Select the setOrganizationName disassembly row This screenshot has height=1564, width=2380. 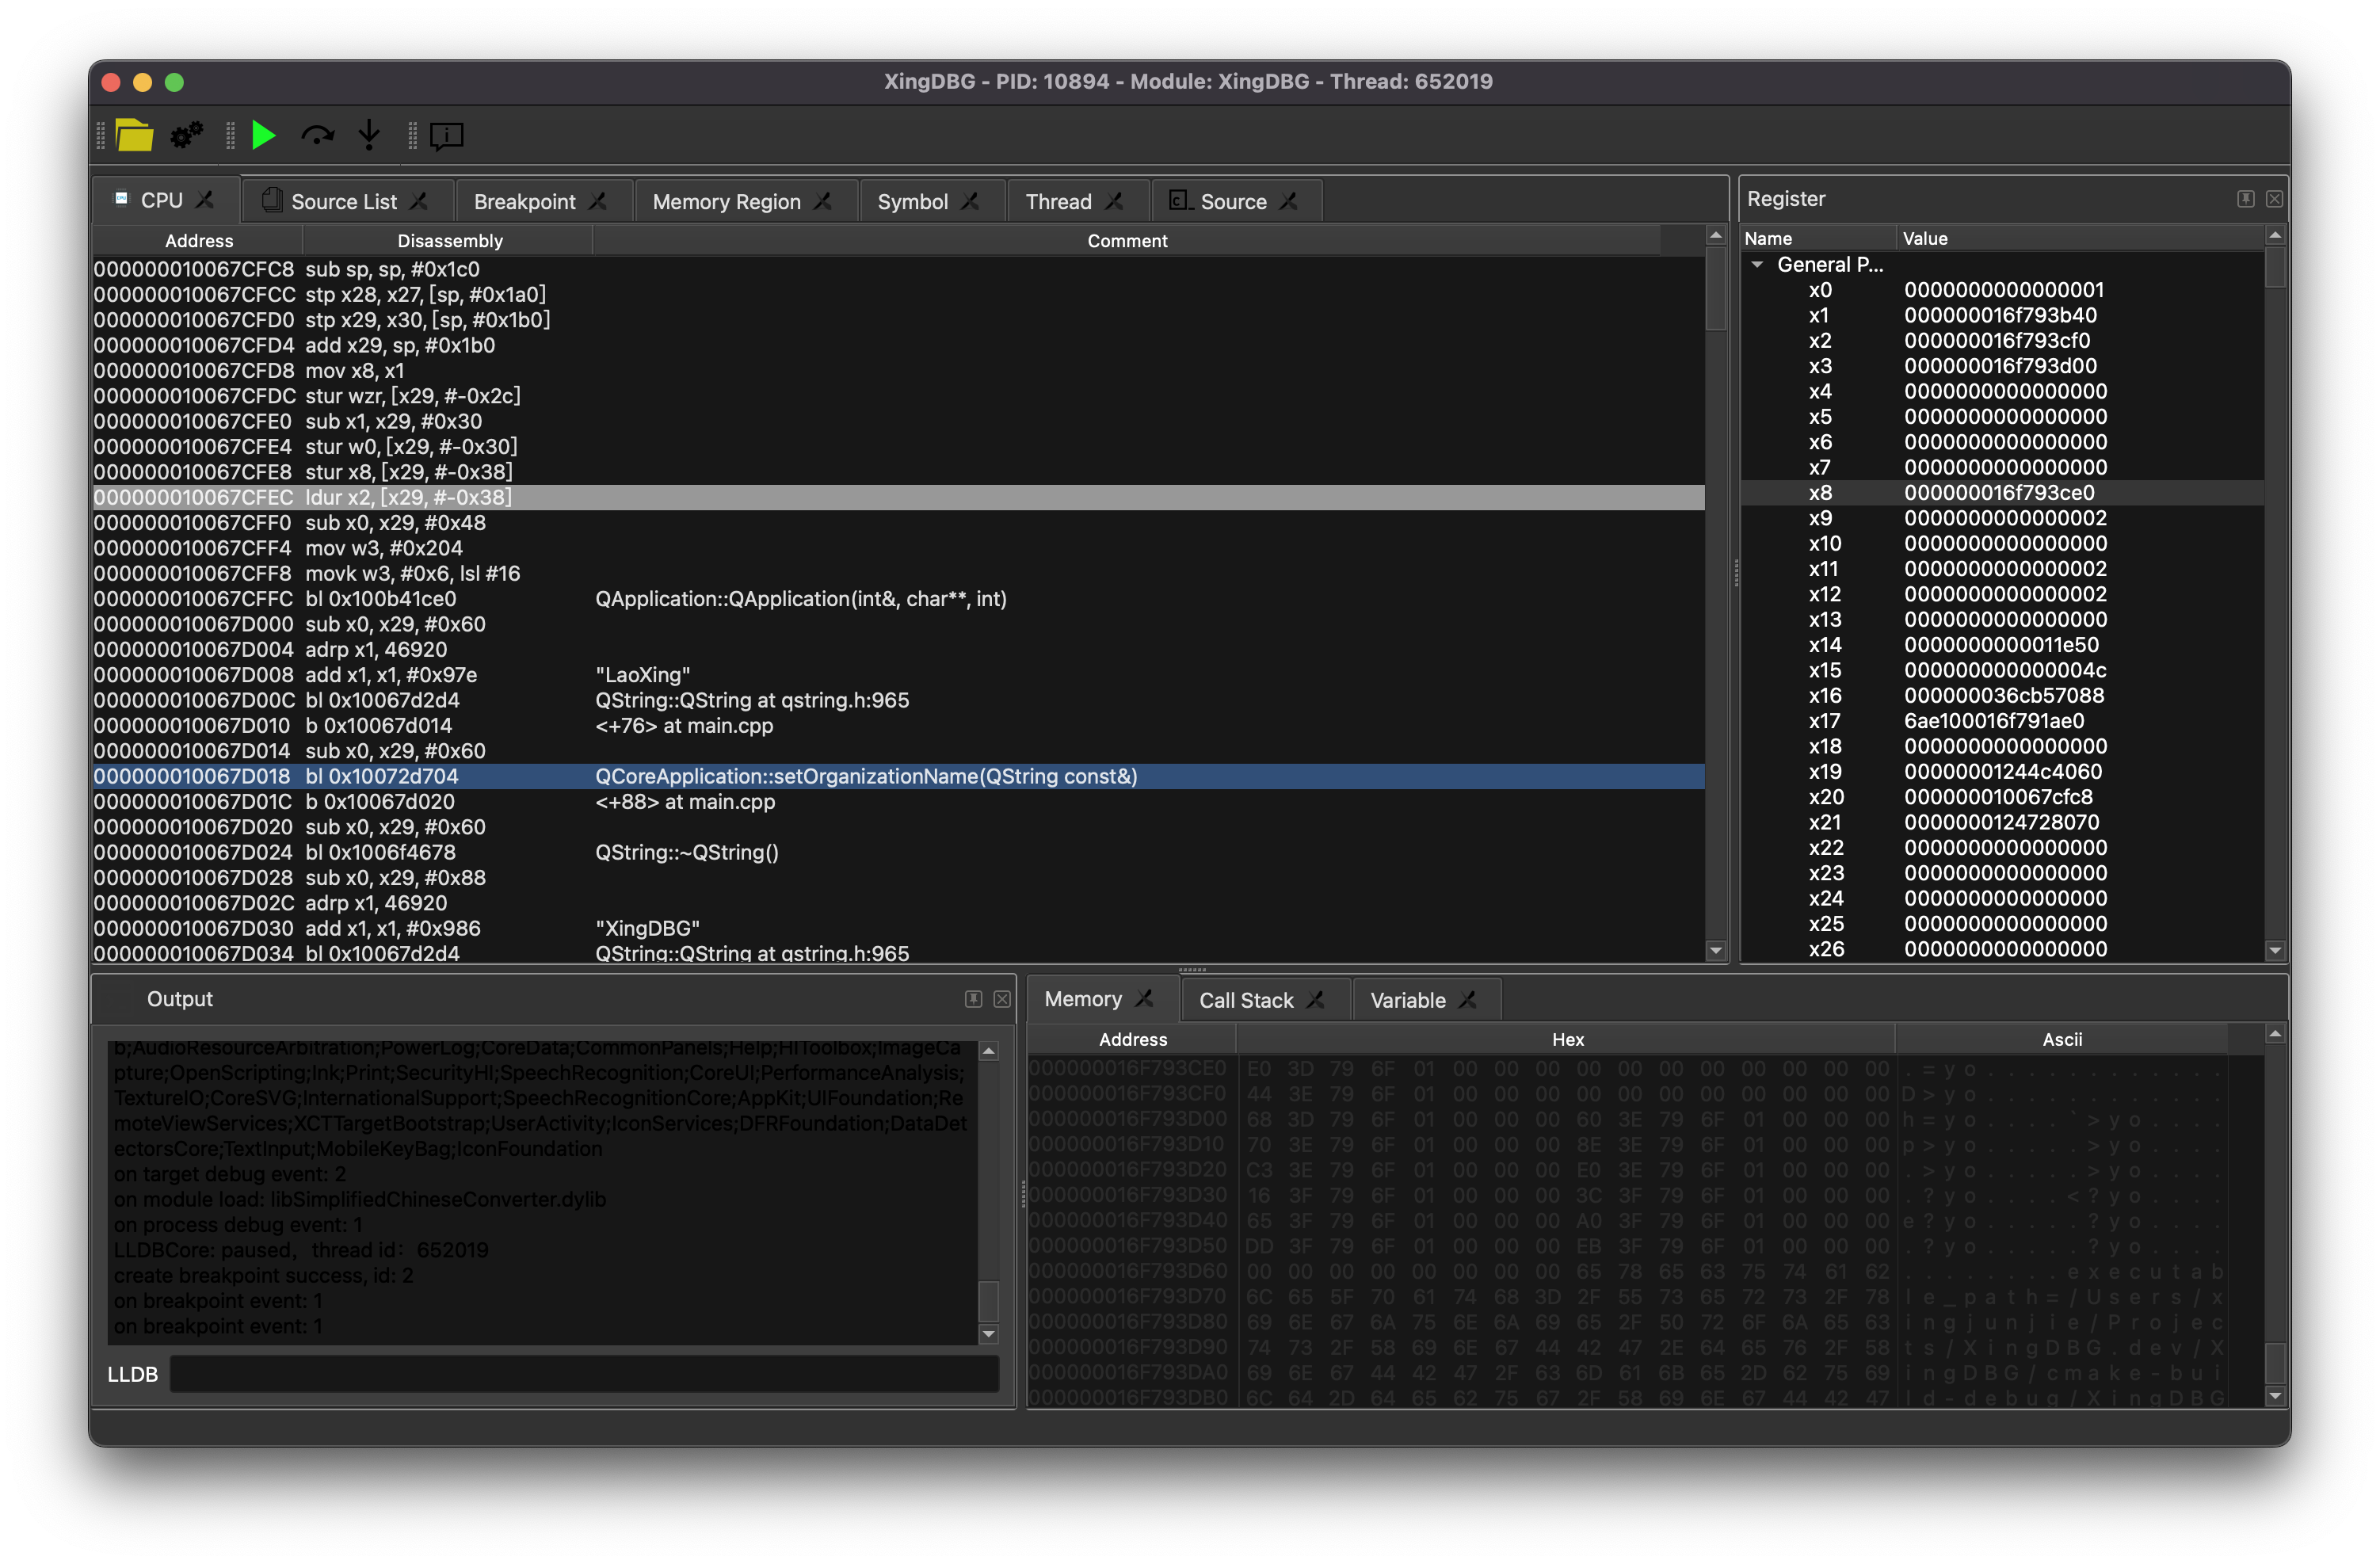pyautogui.click(x=865, y=776)
